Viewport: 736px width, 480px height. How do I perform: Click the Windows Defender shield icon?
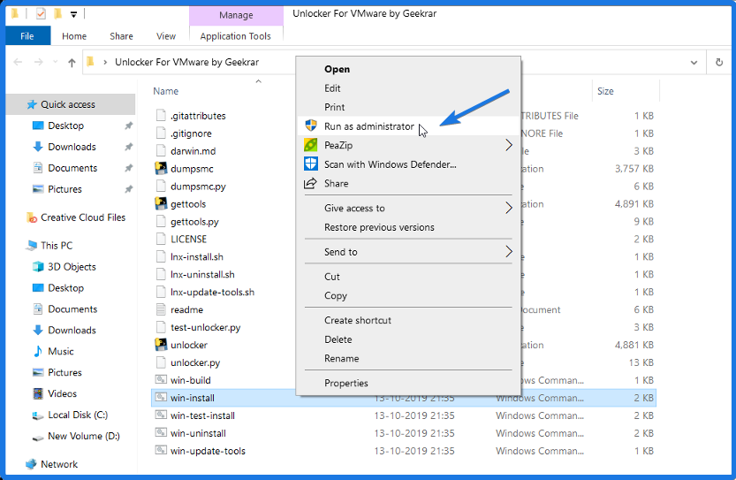pyautogui.click(x=311, y=164)
